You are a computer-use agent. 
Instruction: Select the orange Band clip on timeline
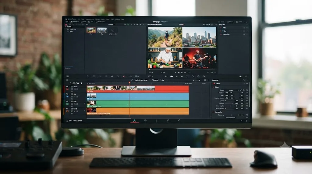pos(138,111)
